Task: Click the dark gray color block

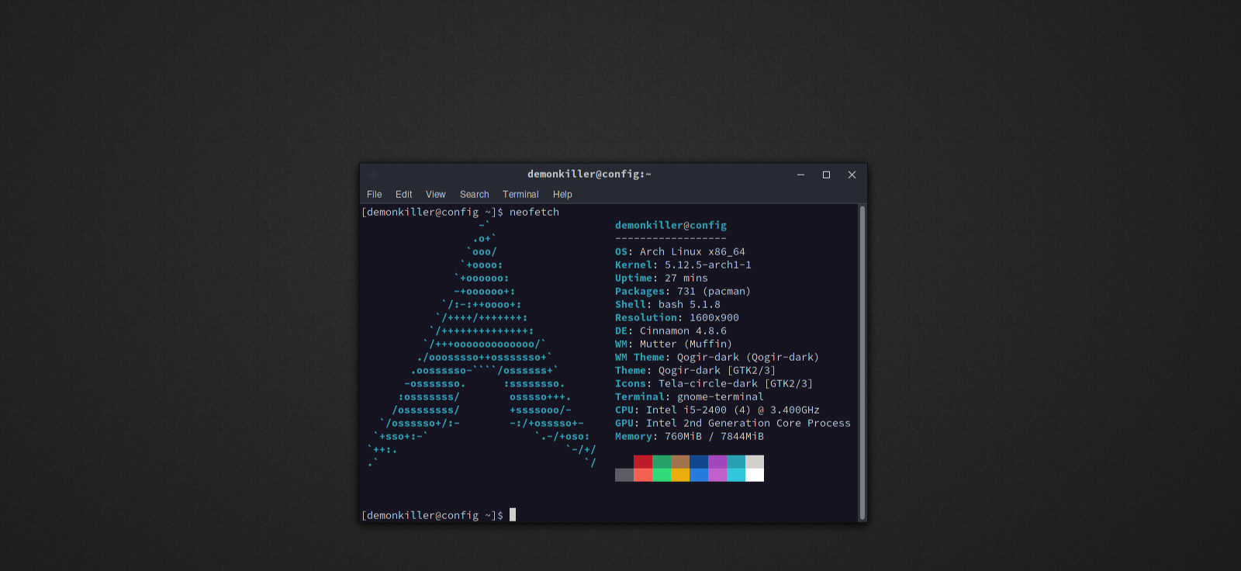Action: point(624,475)
